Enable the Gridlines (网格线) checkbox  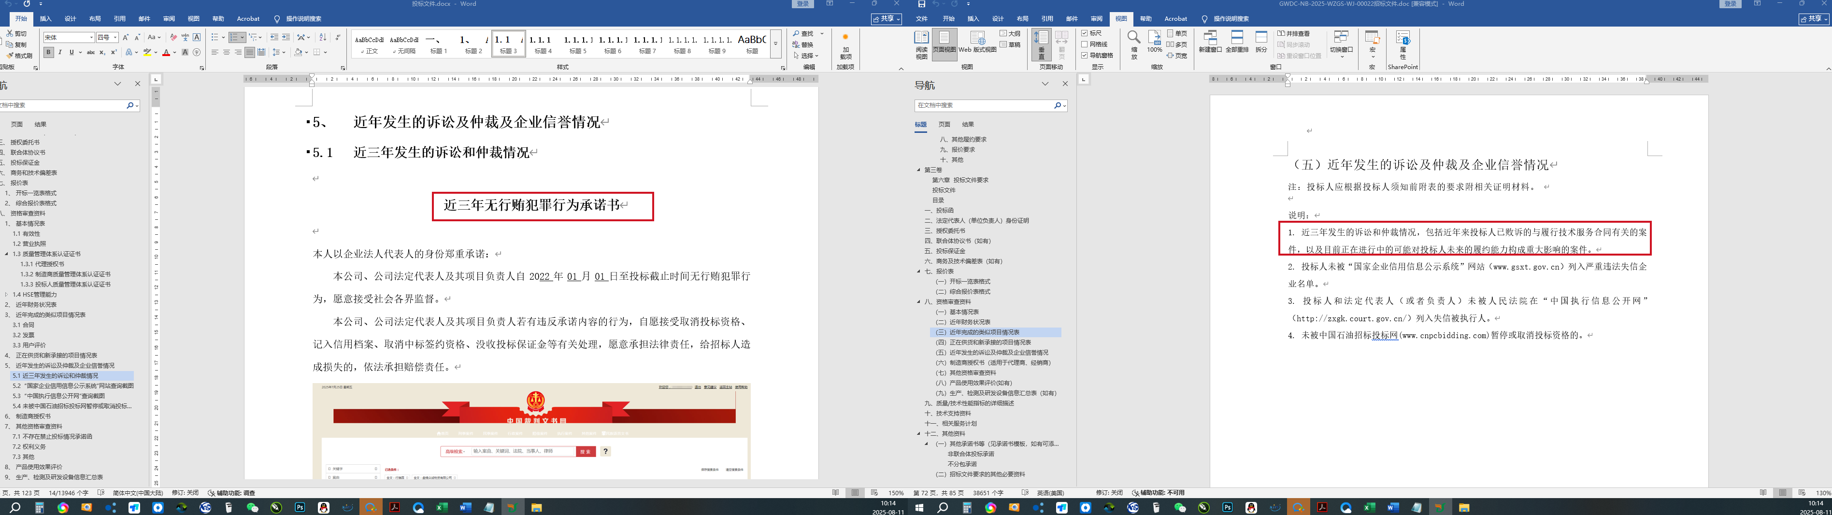1085,44
